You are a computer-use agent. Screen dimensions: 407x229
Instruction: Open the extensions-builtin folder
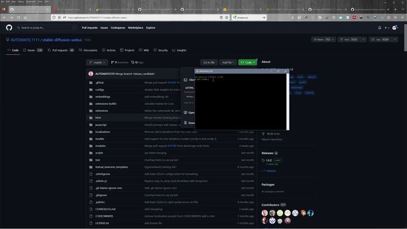106,104
